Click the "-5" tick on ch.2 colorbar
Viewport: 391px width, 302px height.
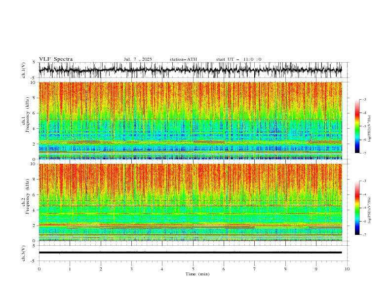coord(364,208)
